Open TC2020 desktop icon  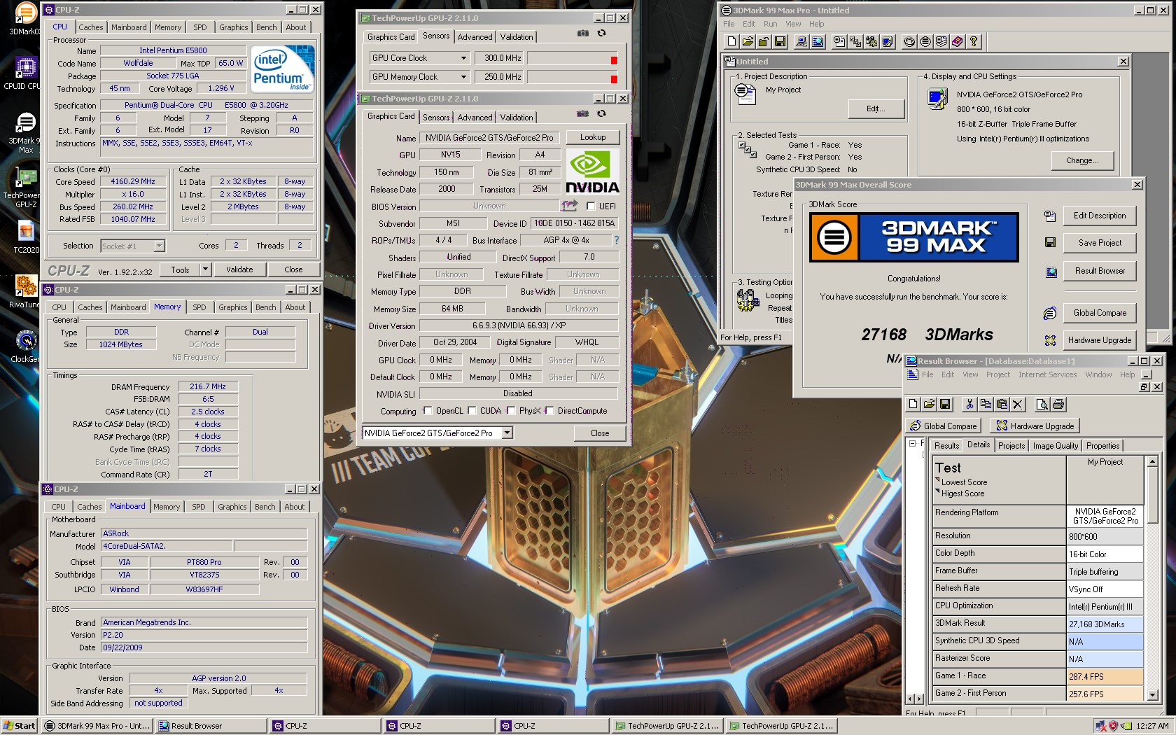click(x=26, y=237)
